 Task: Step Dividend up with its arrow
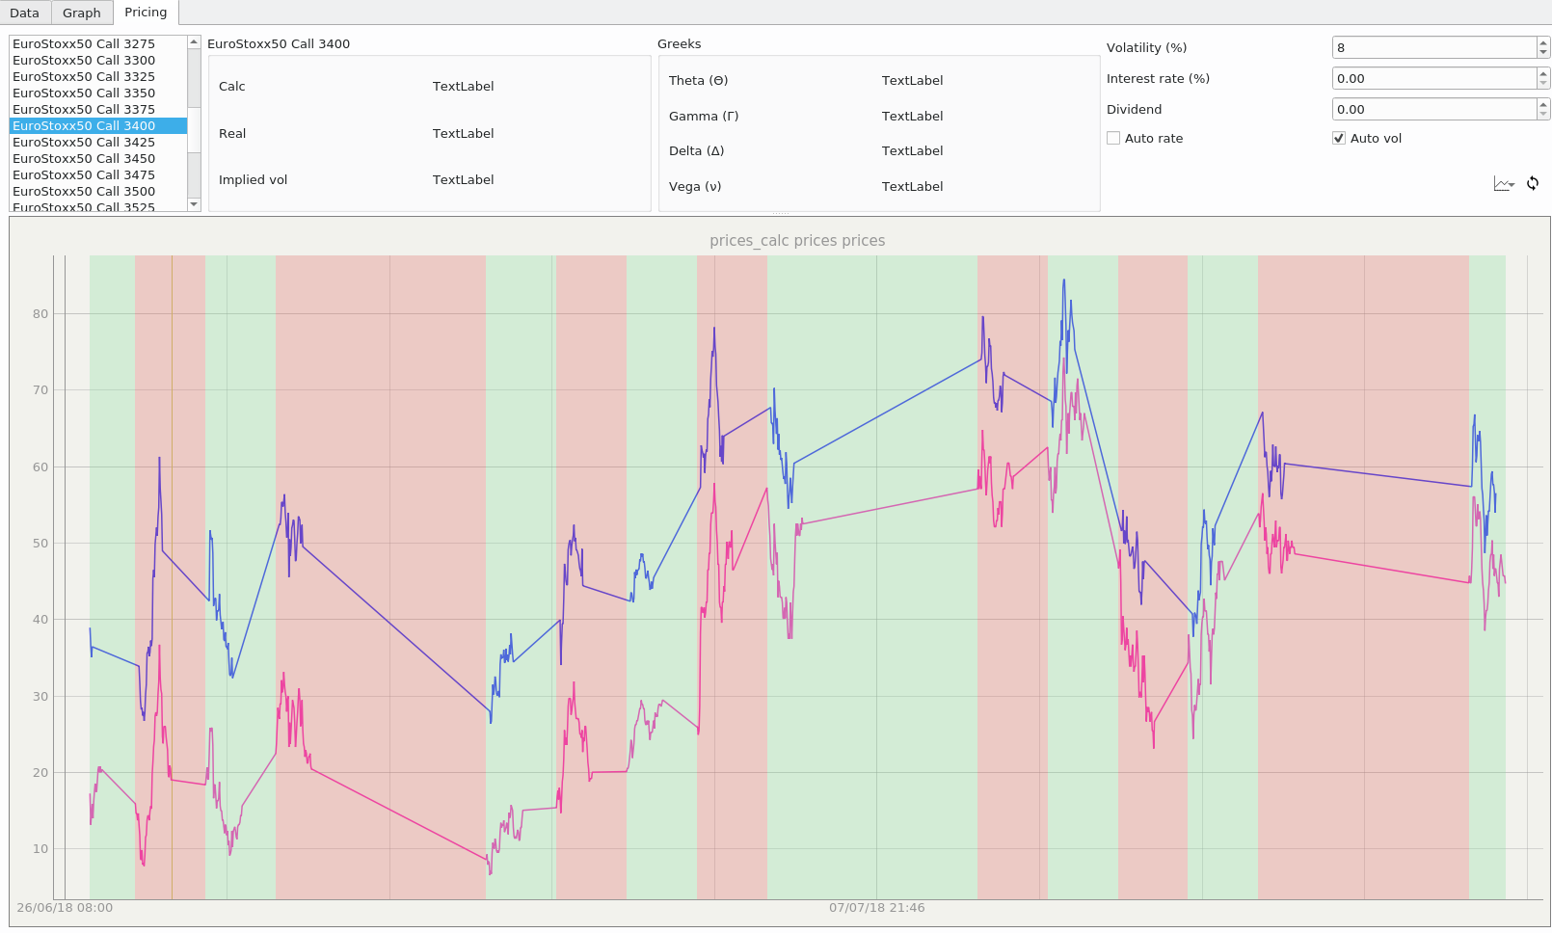1543,104
